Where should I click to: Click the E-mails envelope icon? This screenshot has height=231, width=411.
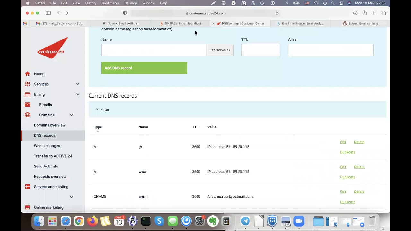(x=27, y=105)
